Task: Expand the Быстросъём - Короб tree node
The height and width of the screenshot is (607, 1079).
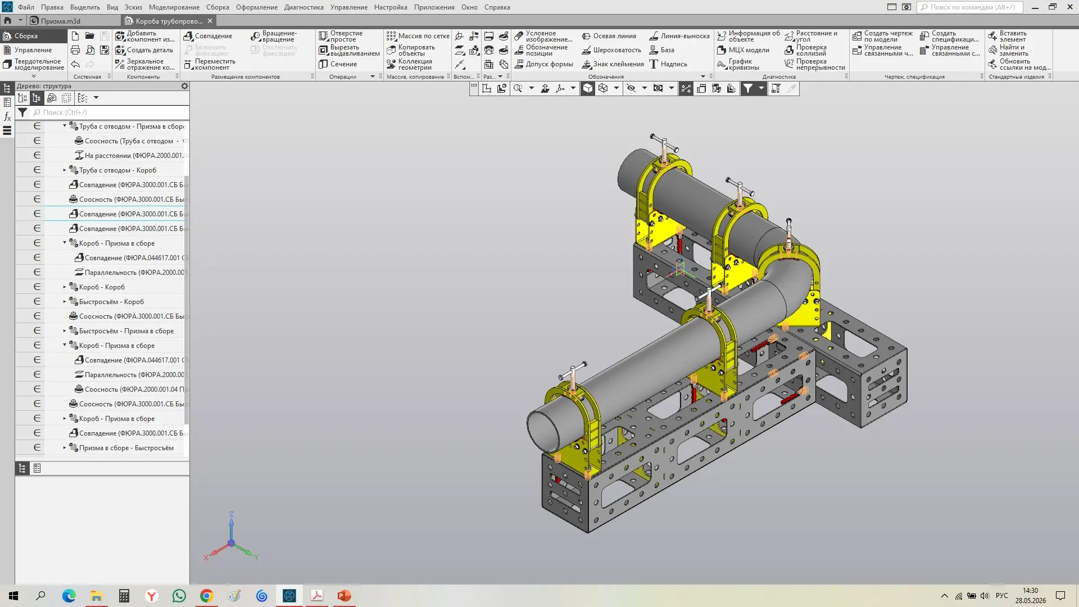Action: [65, 301]
